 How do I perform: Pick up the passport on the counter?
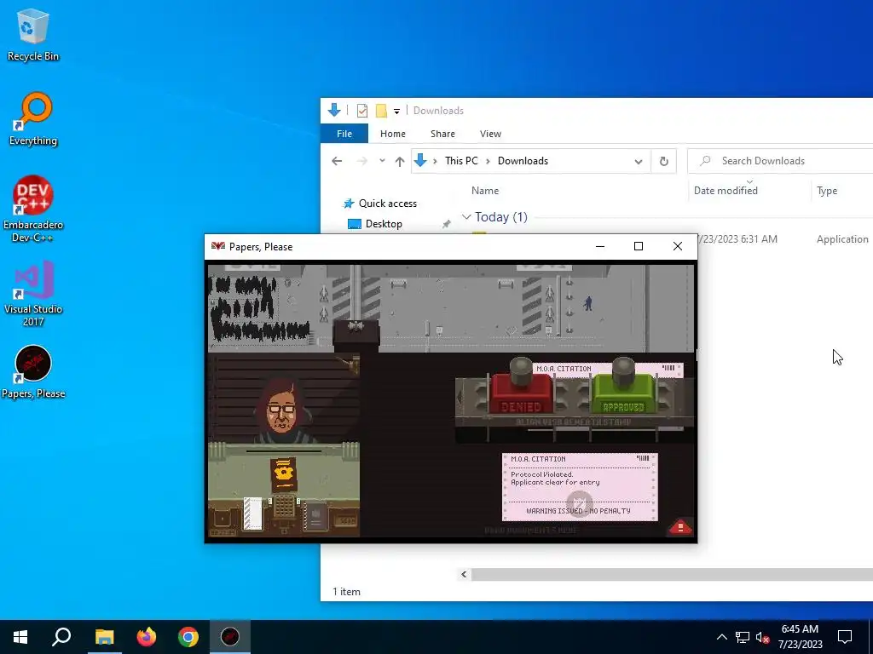click(x=284, y=475)
